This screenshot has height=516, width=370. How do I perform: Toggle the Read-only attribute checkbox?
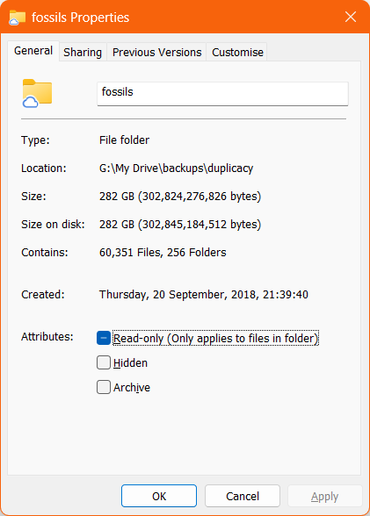pyautogui.click(x=104, y=338)
